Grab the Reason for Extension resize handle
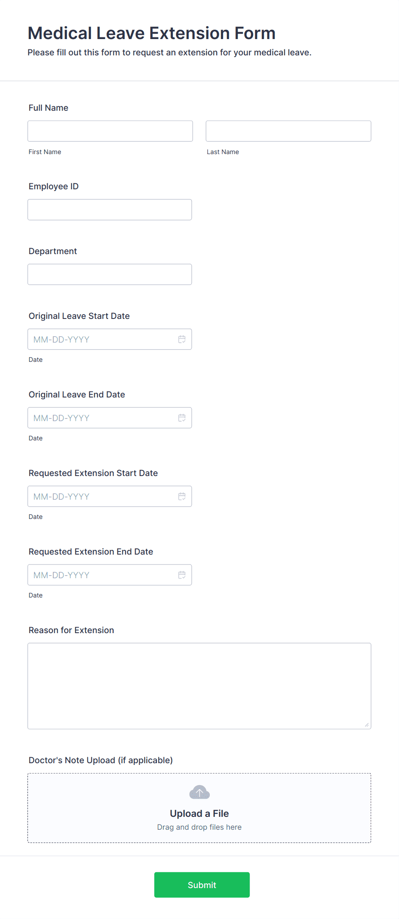The image size is (399, 919). point(367,725)
